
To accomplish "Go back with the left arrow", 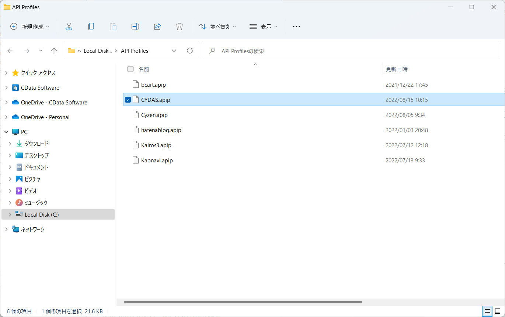I will click(x=10, y=51).
